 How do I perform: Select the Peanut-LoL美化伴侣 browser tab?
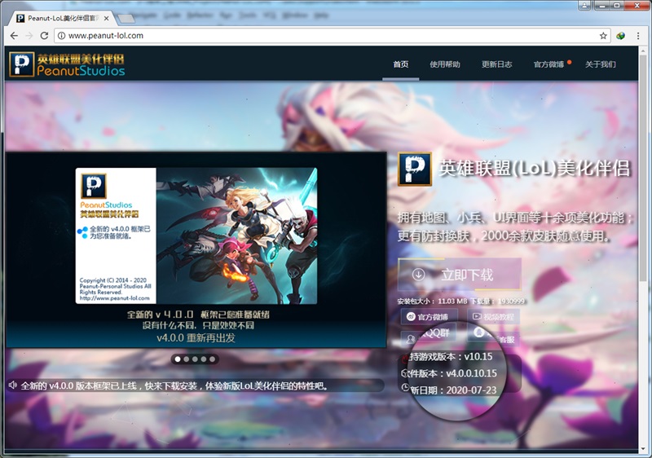(x=63, y=18)
